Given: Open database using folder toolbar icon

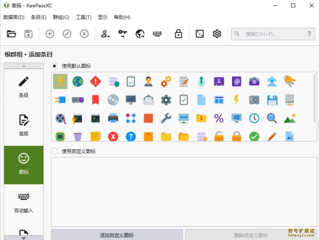Looking at the screenshot, I should tap(11, 34).
